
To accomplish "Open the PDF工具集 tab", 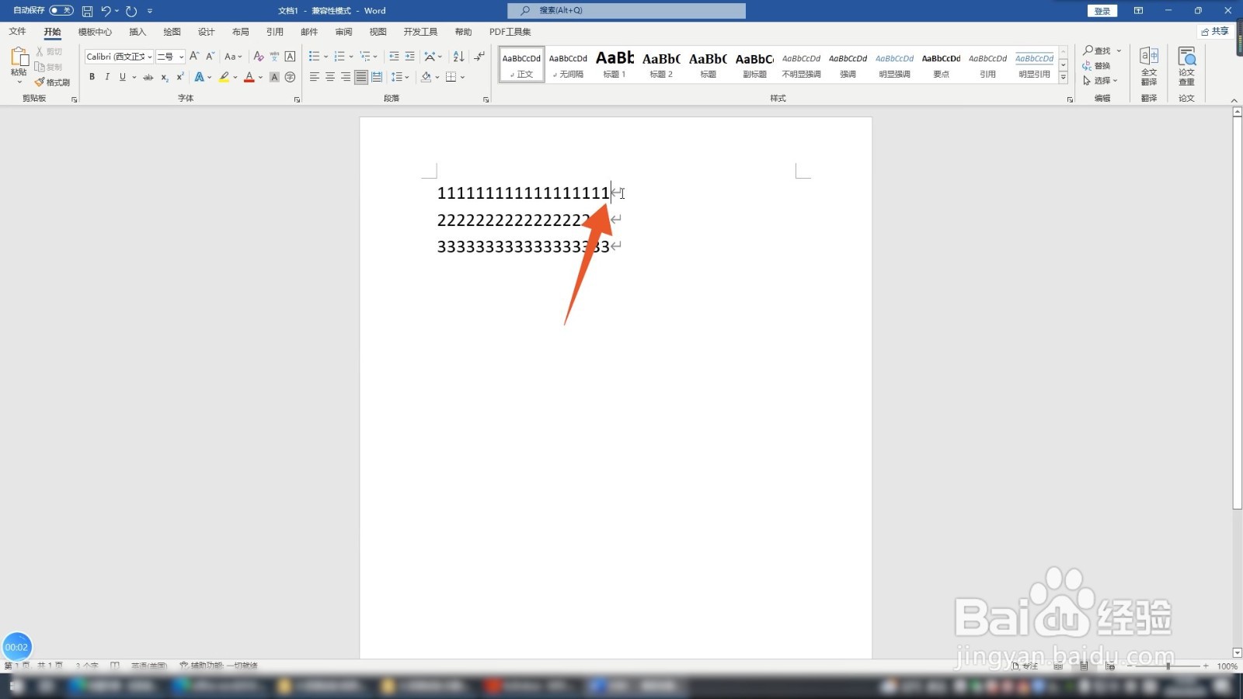I will 510,32.
